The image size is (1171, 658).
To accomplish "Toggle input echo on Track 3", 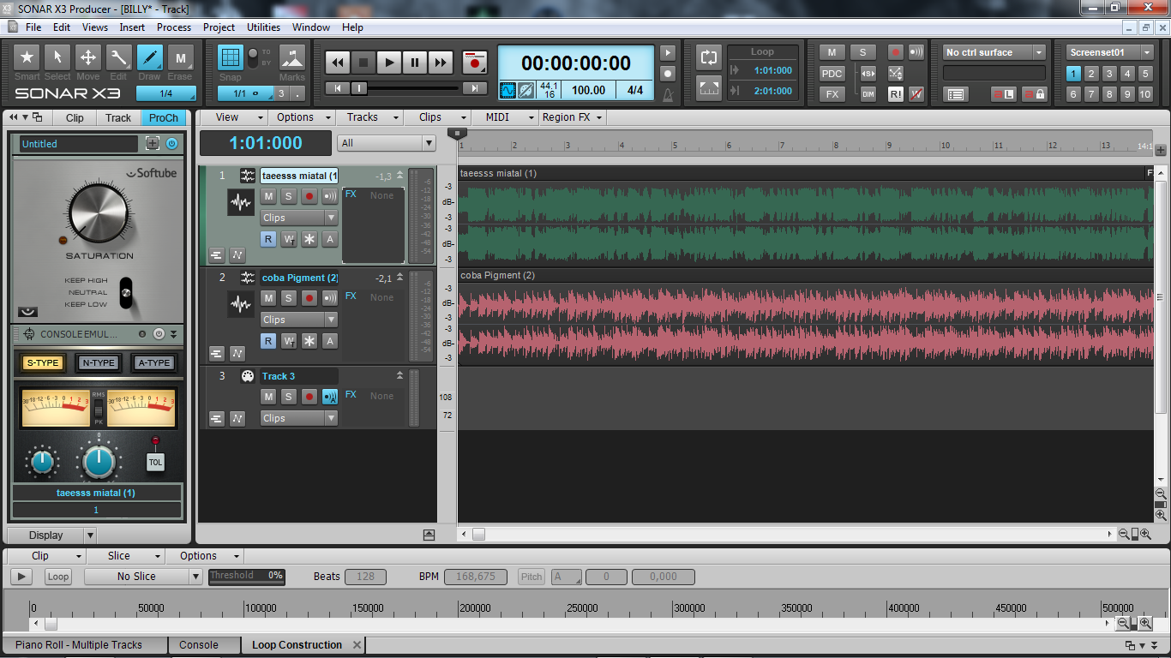I will 330,397.
